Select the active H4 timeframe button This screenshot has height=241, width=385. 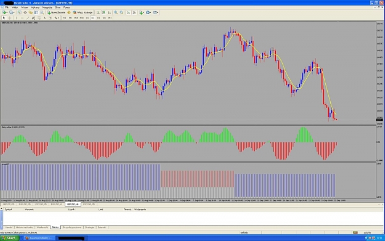93,18
